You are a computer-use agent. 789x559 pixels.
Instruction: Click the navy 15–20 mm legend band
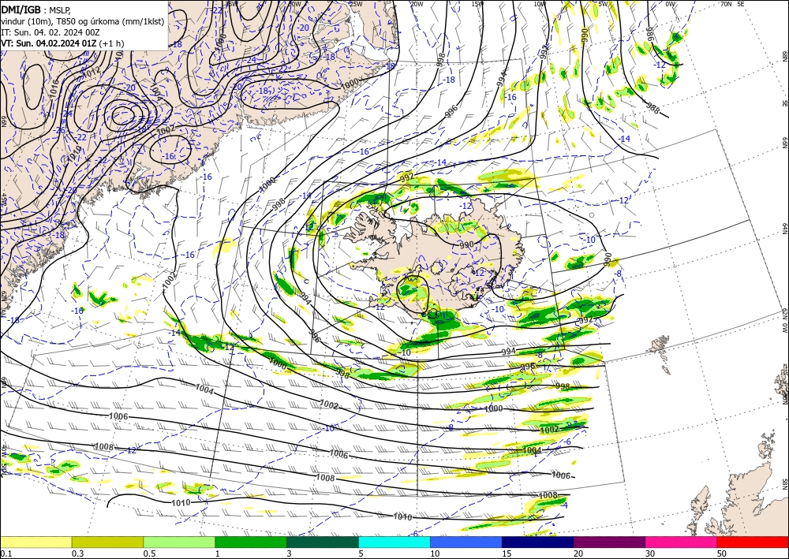(x=538, y=542)
